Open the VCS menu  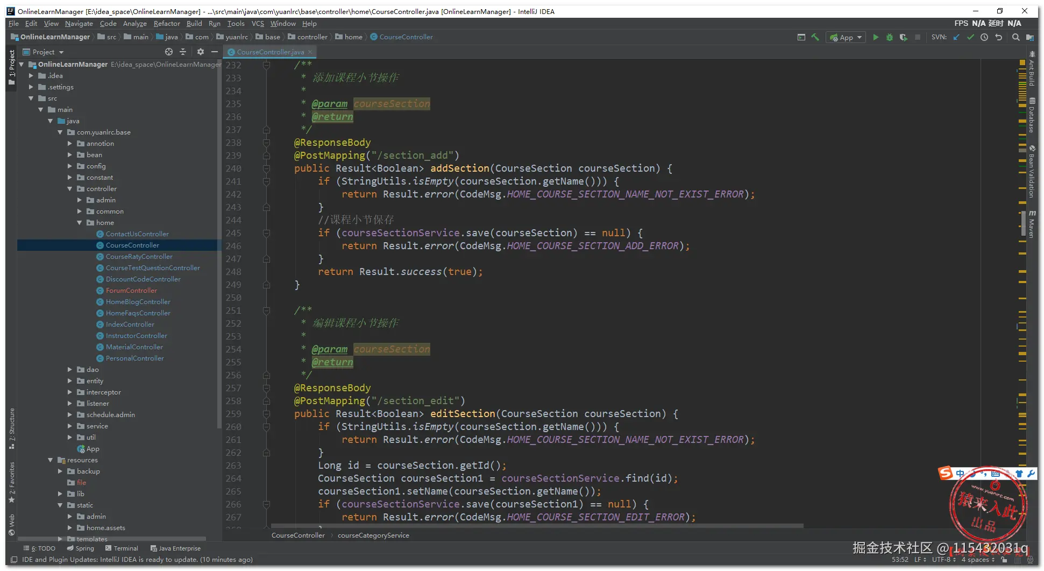(x=258, y=24)
